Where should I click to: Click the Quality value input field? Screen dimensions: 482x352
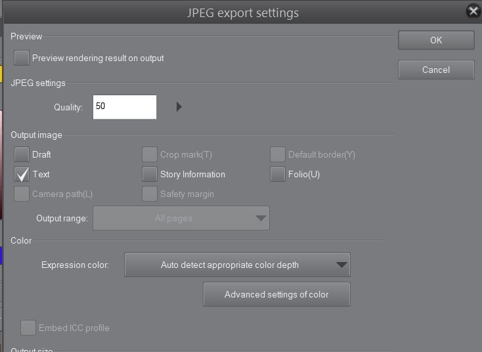(124, 107)
